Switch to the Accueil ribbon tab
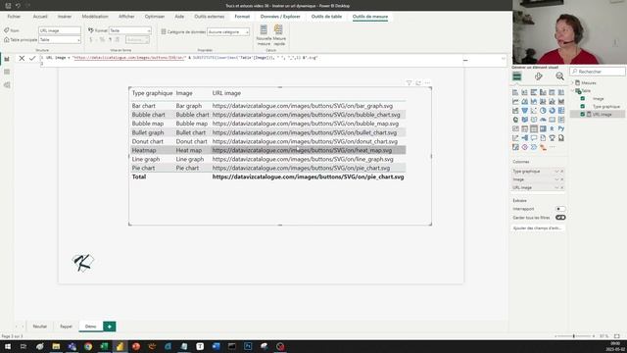The width and height of the screenshot is (627, 353). (x=40, y=17)
